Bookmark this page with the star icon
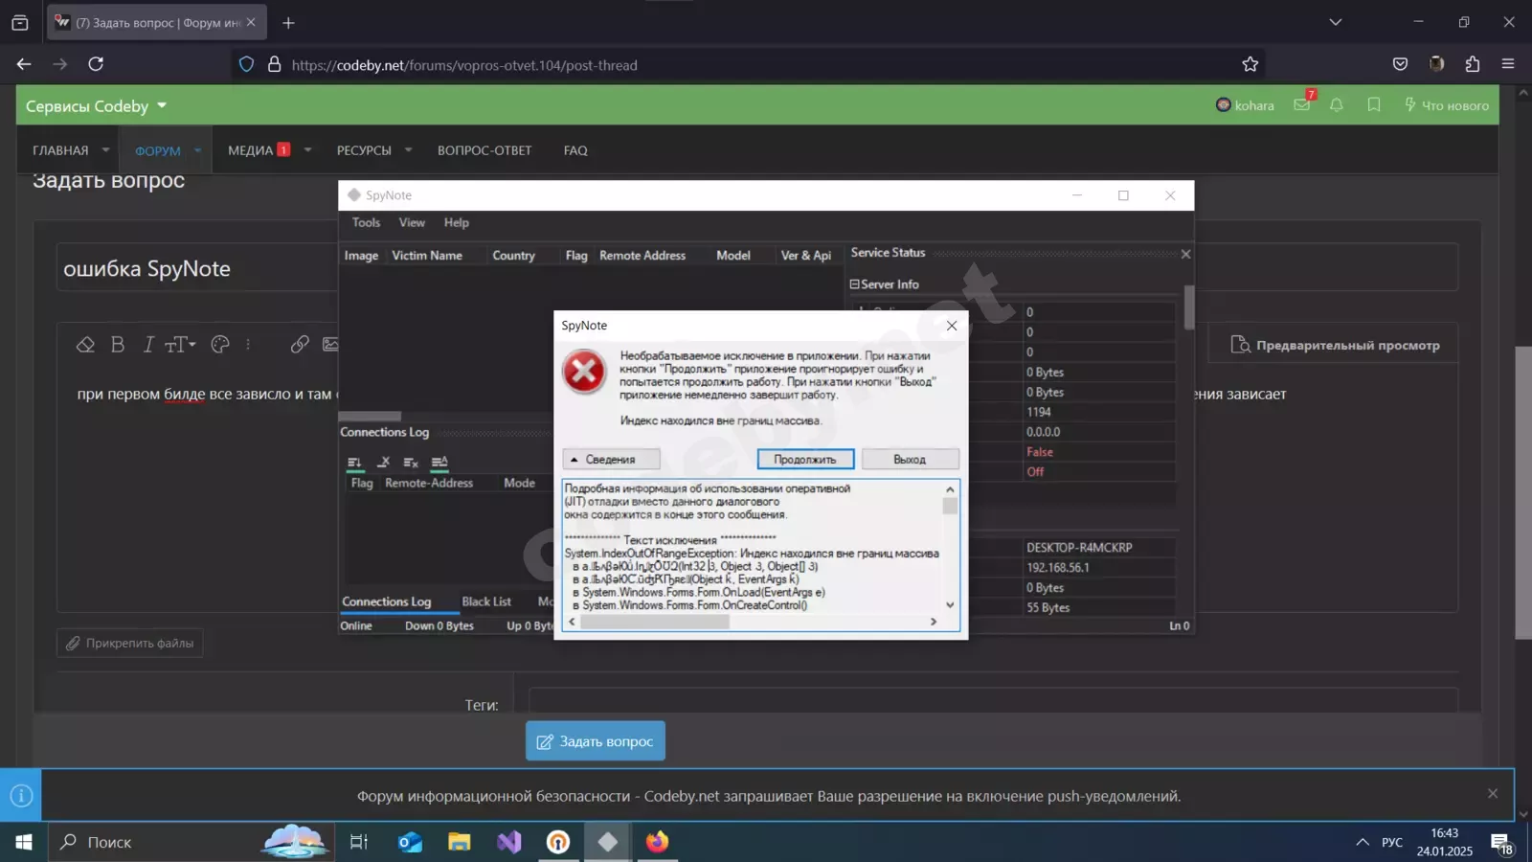 [x=1250, y=64]
